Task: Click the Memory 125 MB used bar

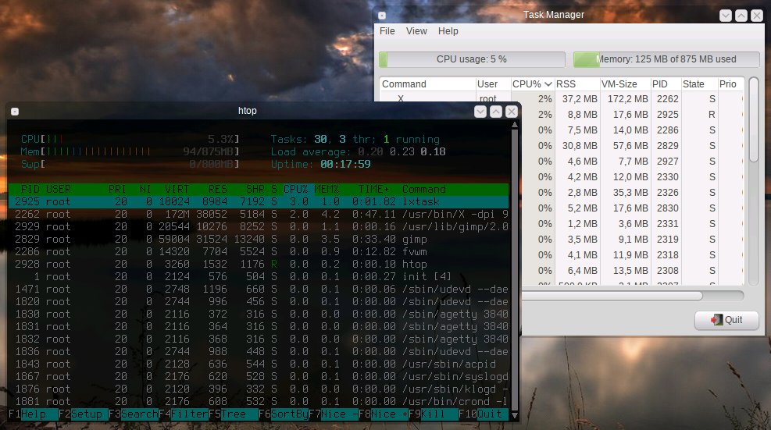Action: (x=666, y=59)
